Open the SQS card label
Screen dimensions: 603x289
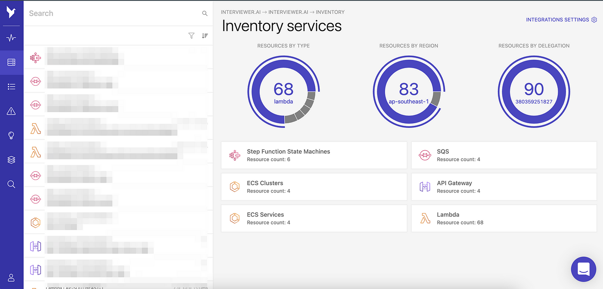click(443, 152)
